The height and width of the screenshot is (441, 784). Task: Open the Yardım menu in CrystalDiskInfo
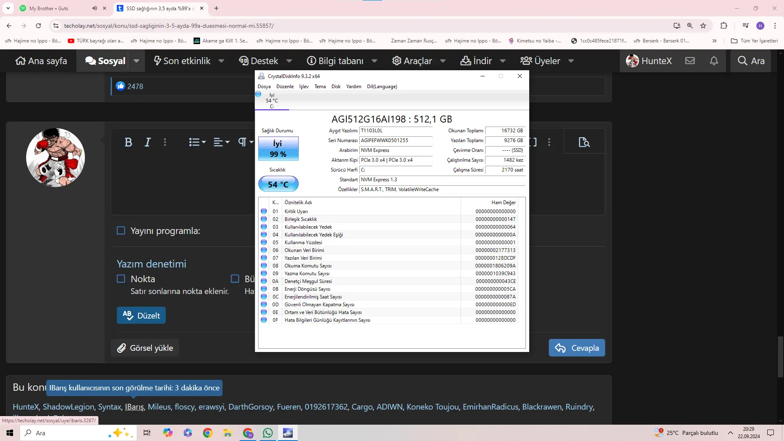click(x=354, y=87)
